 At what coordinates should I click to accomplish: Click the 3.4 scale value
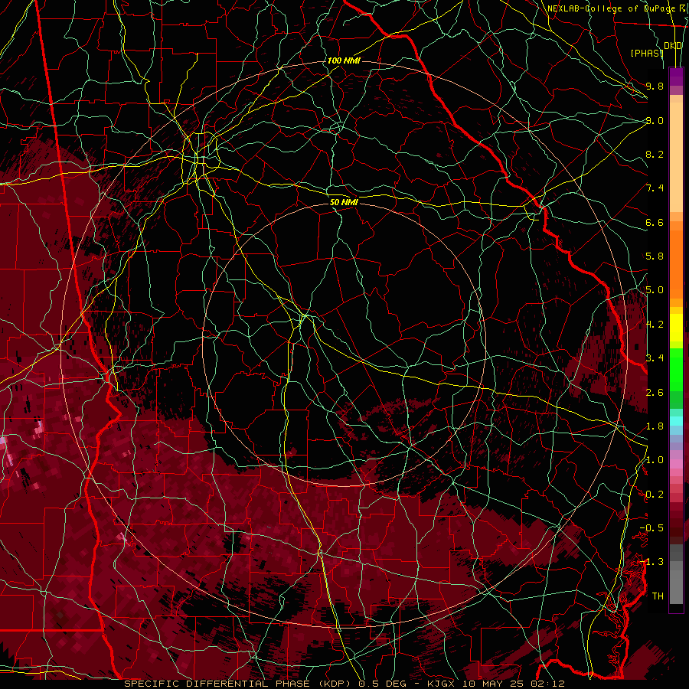655,358
